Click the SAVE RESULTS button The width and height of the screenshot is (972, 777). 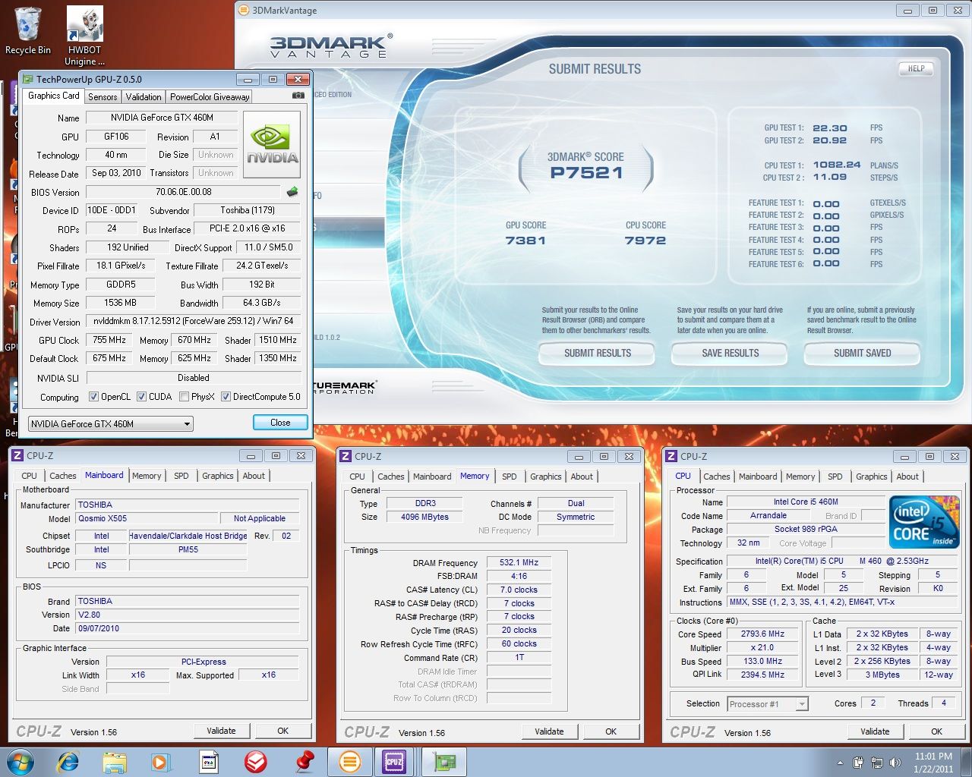tap(731, 354)
